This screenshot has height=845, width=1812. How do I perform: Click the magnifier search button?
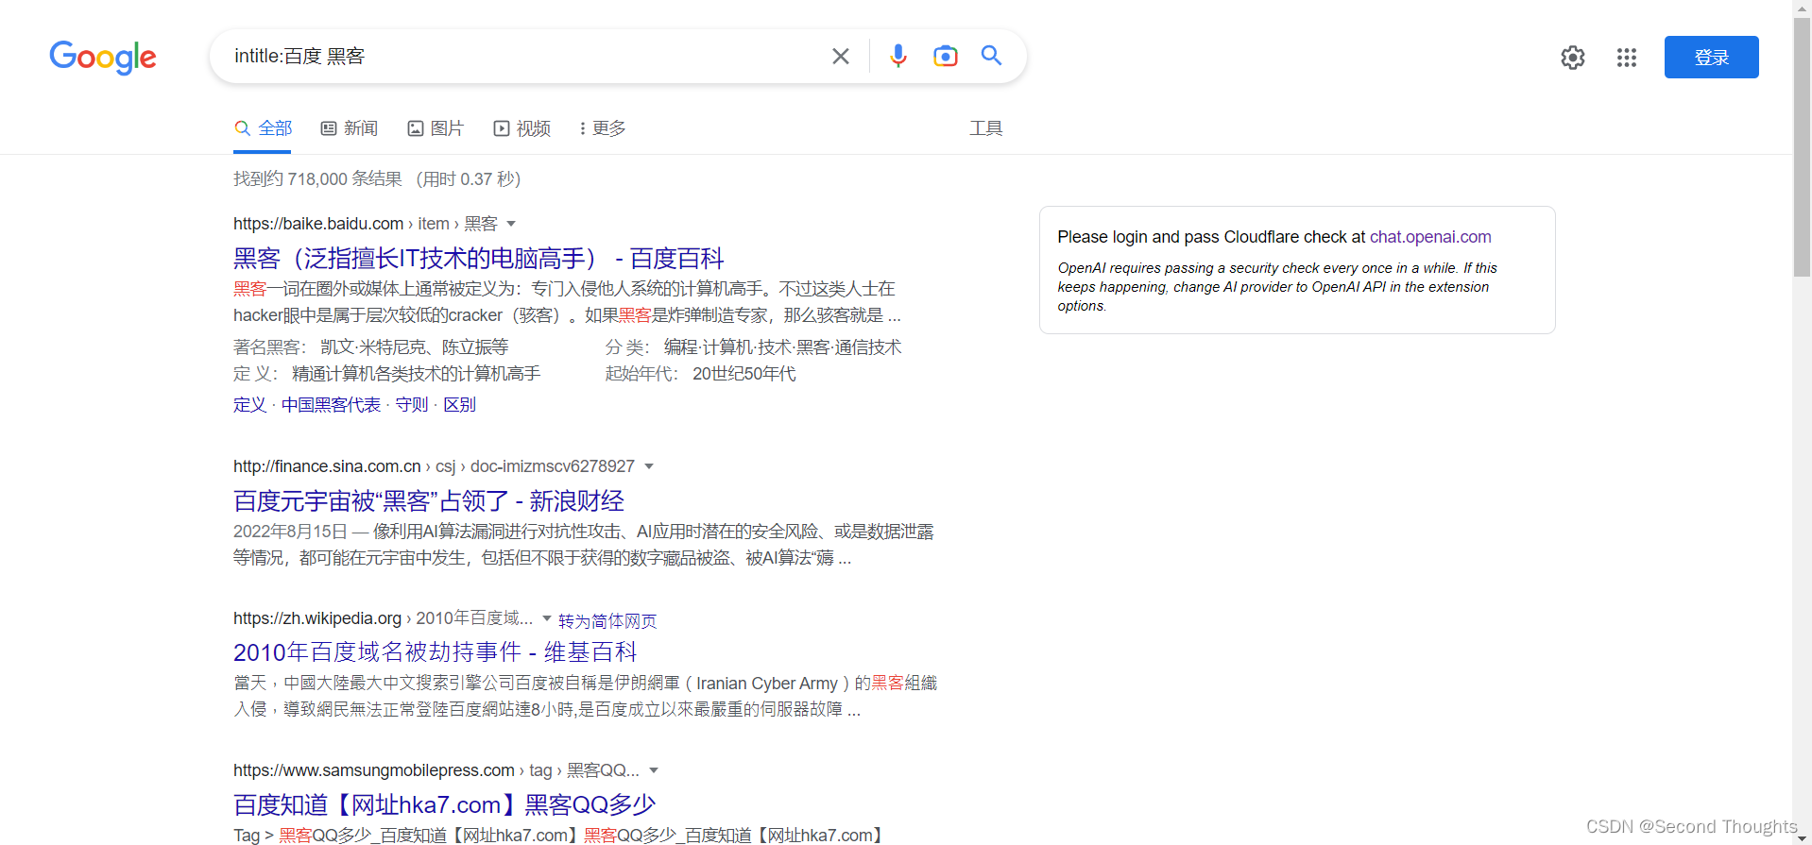click(991, 56)
